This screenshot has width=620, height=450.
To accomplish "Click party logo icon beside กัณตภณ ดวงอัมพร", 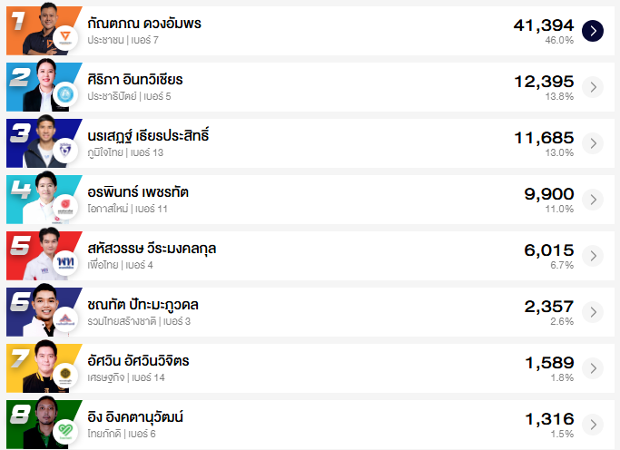I will coord(65,39).
